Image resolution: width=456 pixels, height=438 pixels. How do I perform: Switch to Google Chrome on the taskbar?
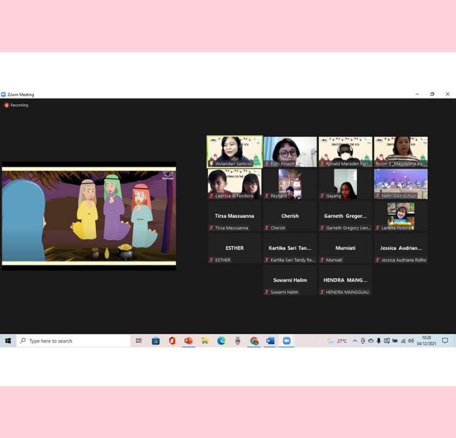point(254,341)
